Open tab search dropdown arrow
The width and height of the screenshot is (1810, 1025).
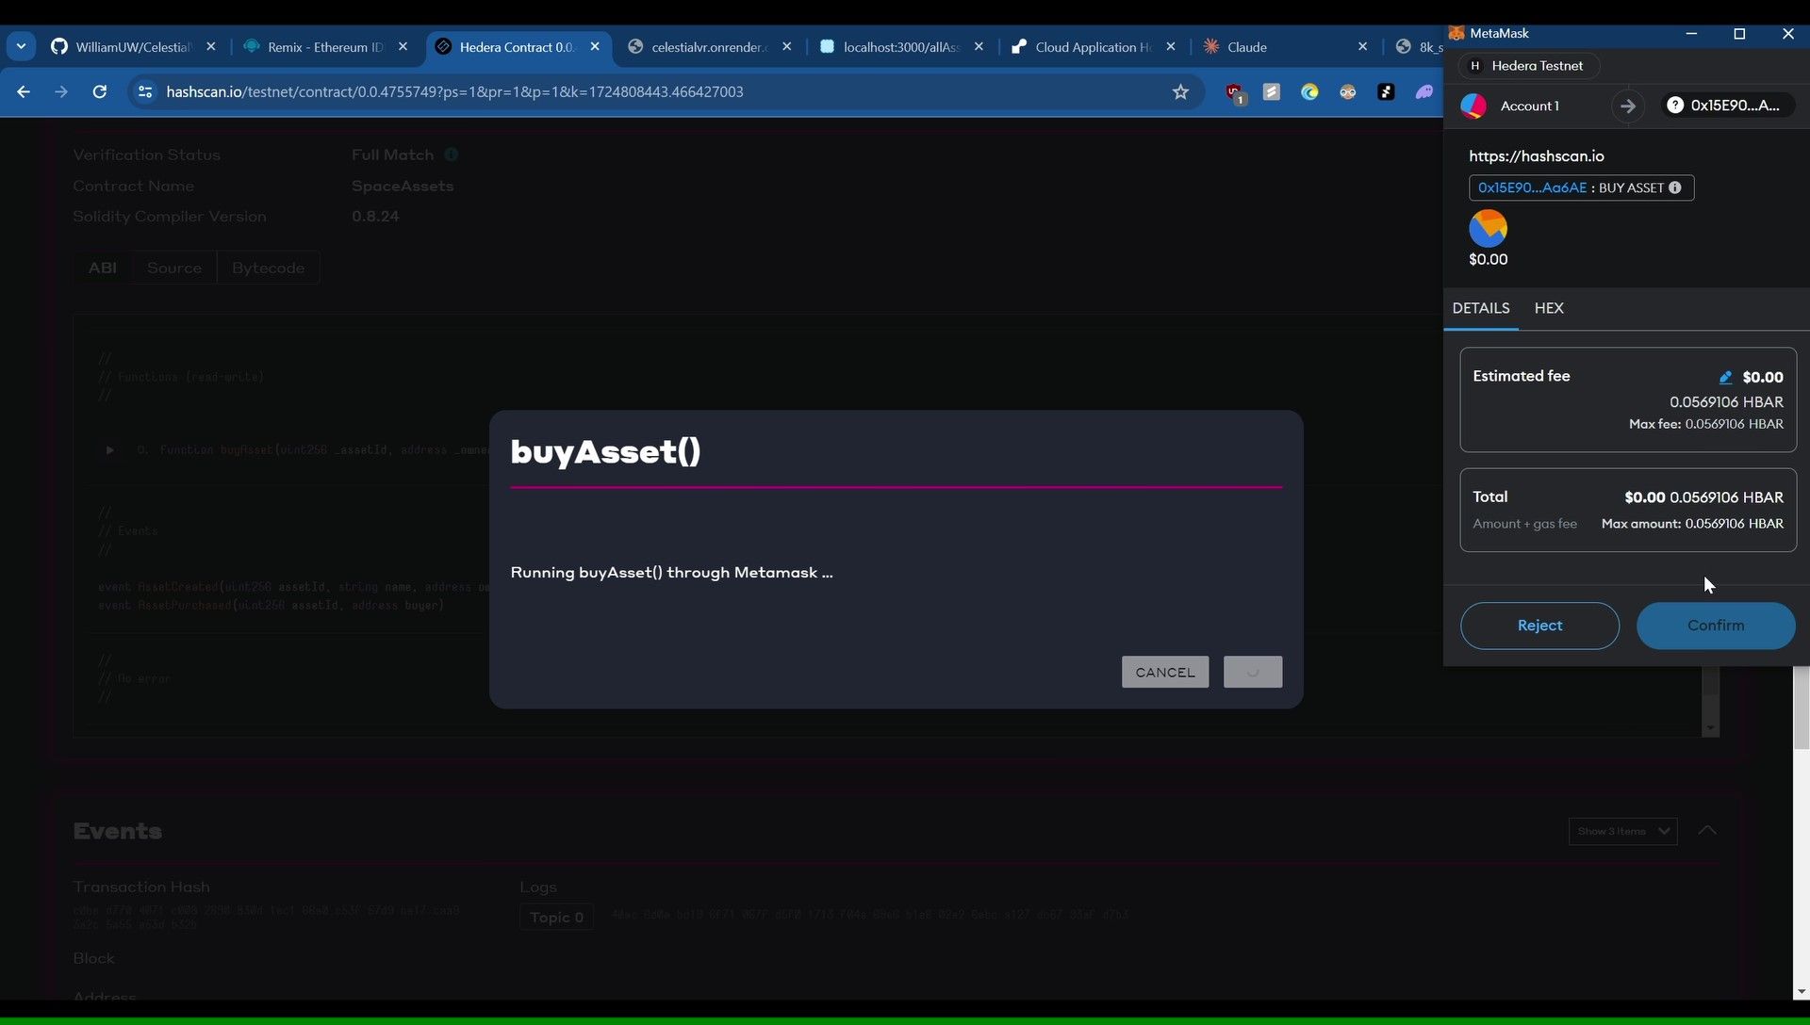point(21,46)
